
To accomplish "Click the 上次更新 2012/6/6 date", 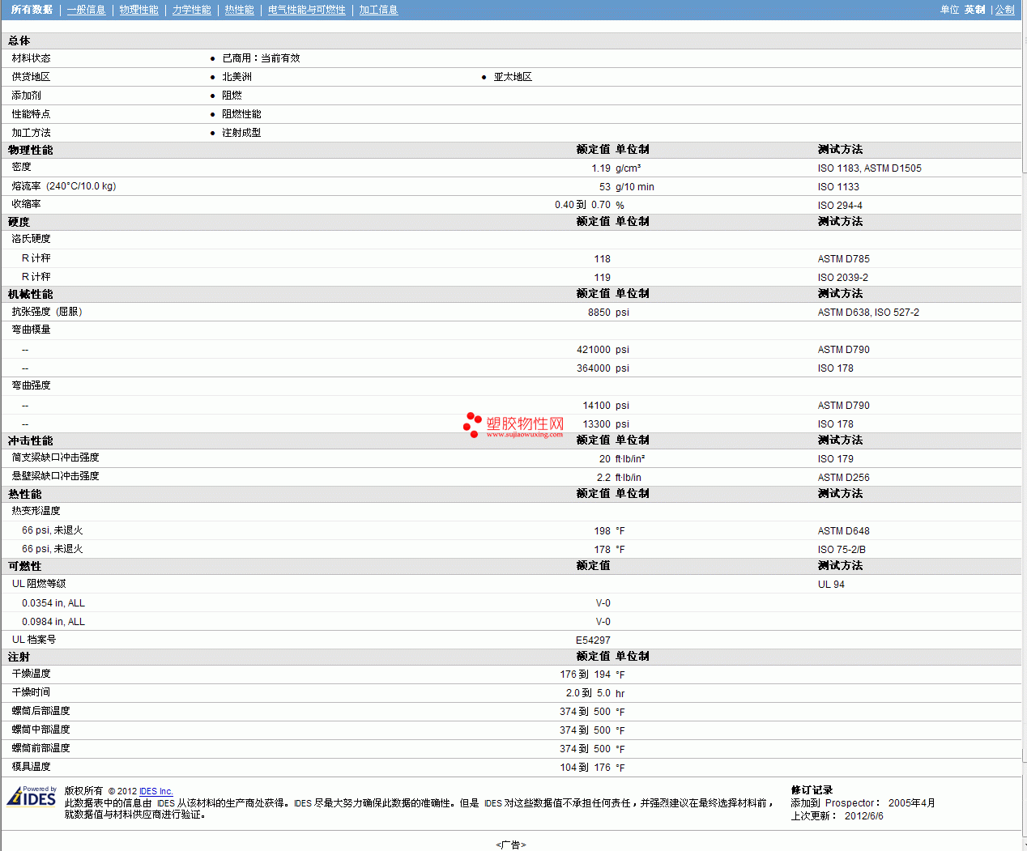I will pyautogui.click(x=837, y=816).
